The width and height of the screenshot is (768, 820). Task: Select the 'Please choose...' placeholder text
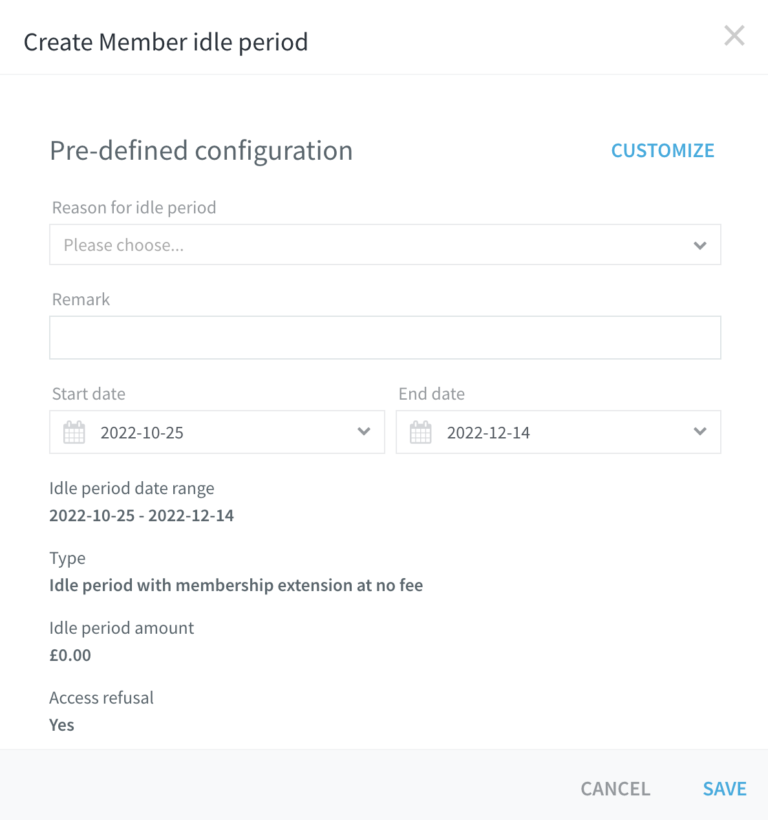click(x=124, y=245)
